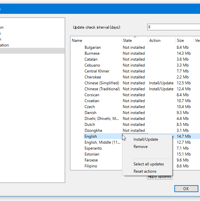Select the English, Middle row

(102, 142)
